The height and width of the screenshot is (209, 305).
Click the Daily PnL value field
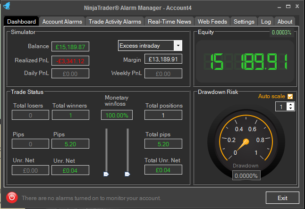coord(70,74)
